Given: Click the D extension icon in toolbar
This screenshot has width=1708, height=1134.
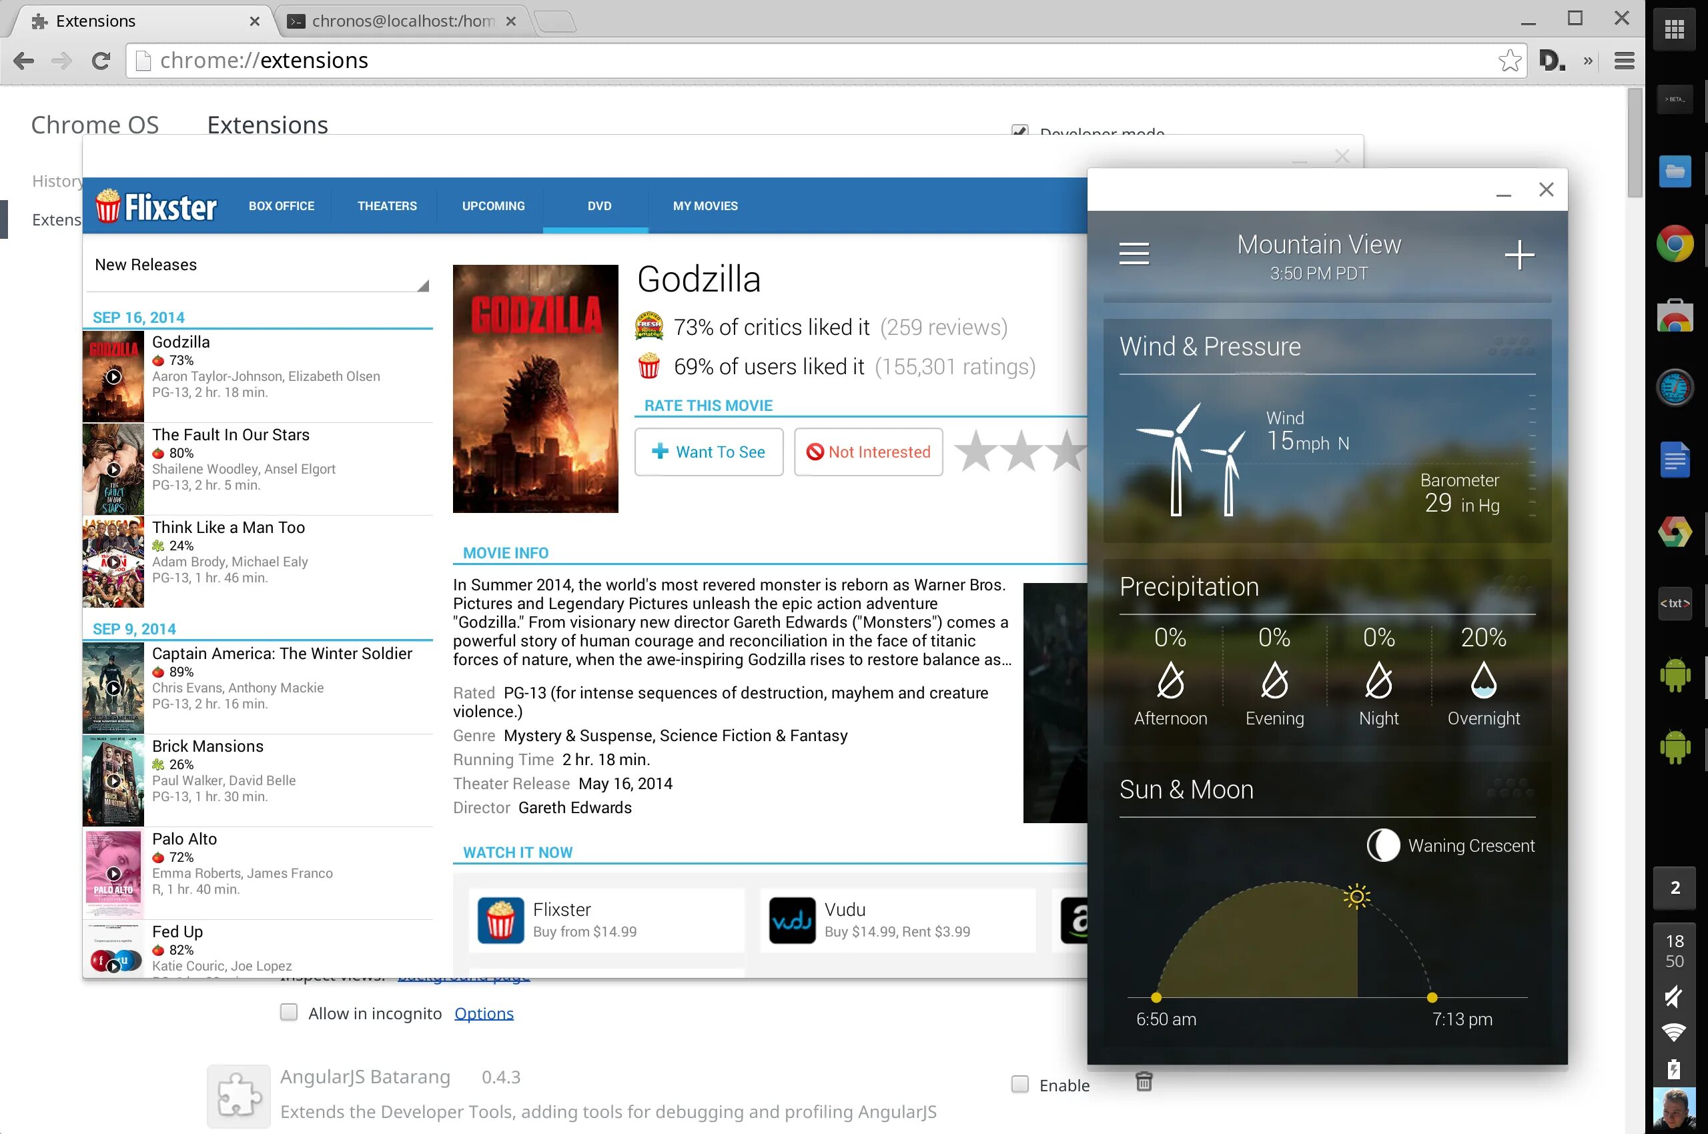Looking at the screenshot, I should tap(1552, 60).
